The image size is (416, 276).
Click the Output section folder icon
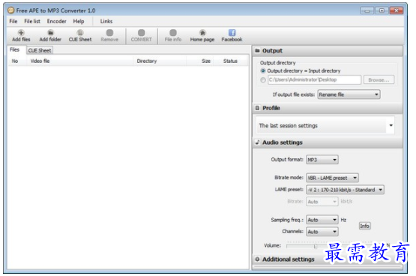pos(257,50)
